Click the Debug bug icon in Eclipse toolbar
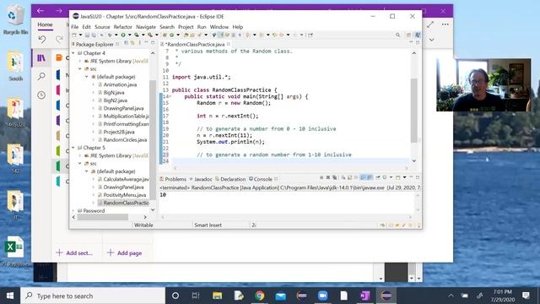540x304 pixels. 110,35
